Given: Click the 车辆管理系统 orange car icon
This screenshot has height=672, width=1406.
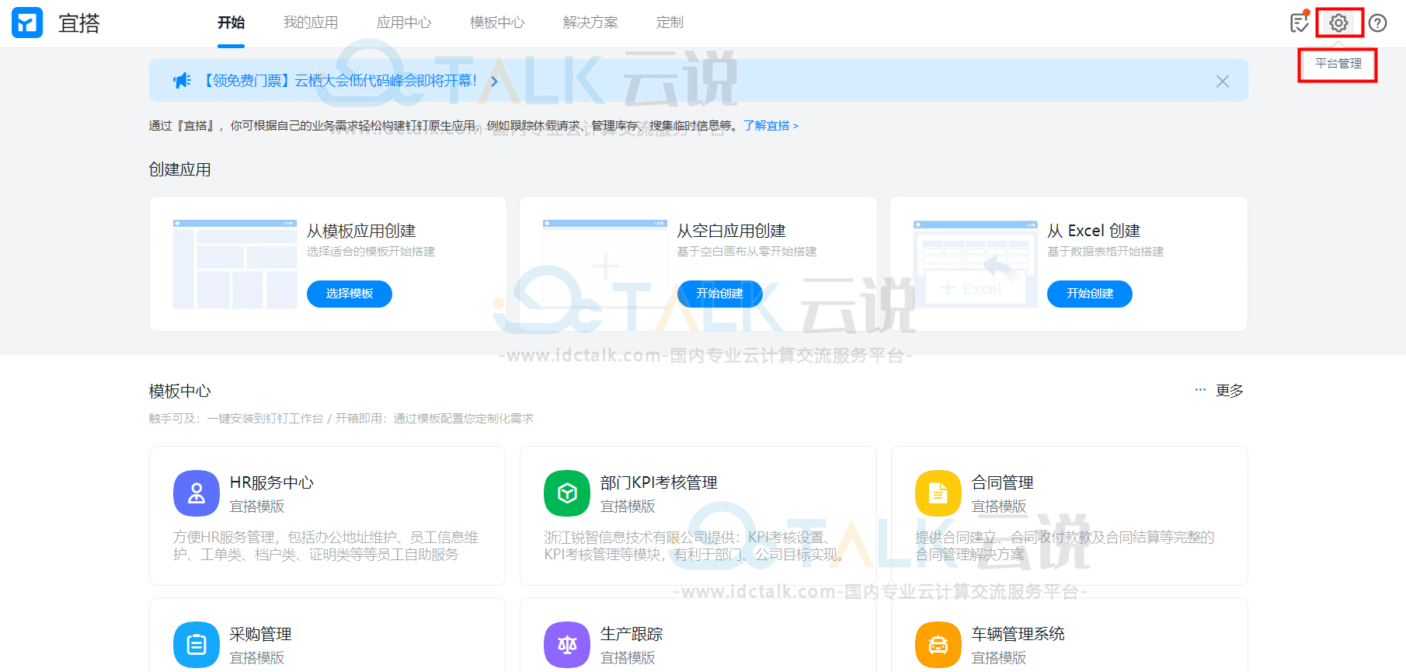Looking at the screenshot, I should 938,645.
